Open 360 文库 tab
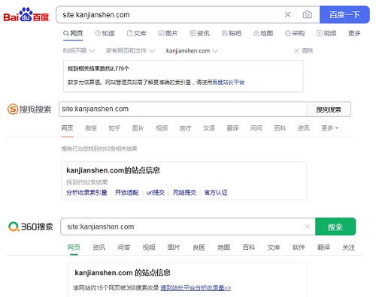Viewport: 376px width, 297px height. (274, 247)
